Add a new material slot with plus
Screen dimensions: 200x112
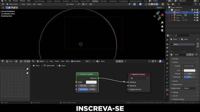pyautogui.click(x=198, y=44)
